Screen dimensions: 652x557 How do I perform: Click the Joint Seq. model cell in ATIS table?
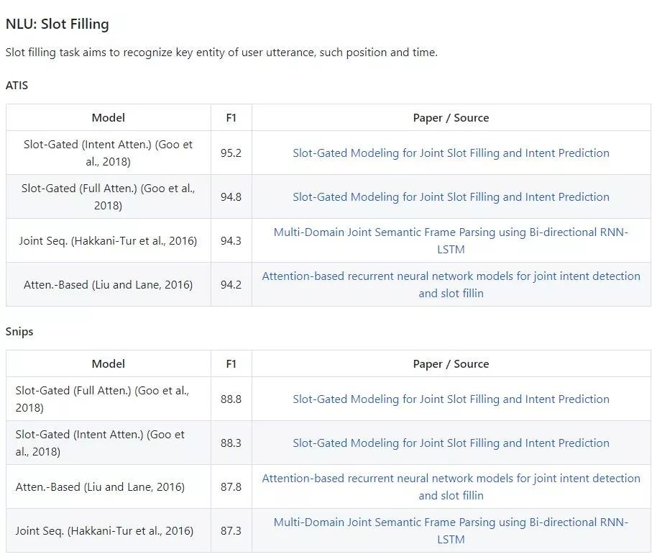108,240
